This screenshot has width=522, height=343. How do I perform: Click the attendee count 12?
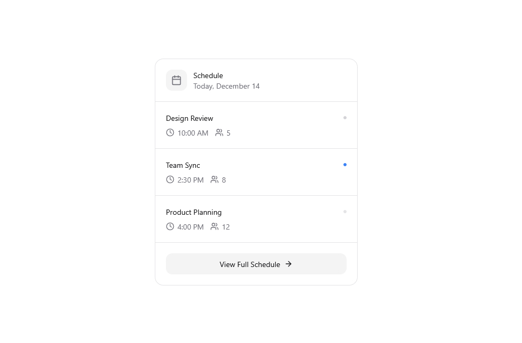point(226,227)
